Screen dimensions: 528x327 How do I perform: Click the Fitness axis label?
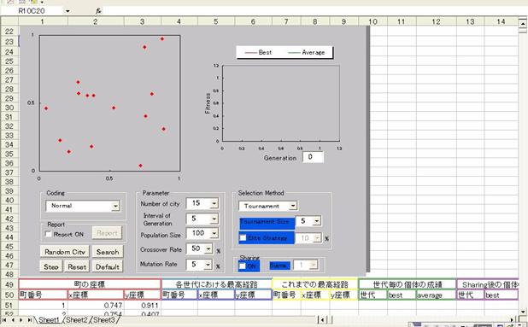pos(208,103)
